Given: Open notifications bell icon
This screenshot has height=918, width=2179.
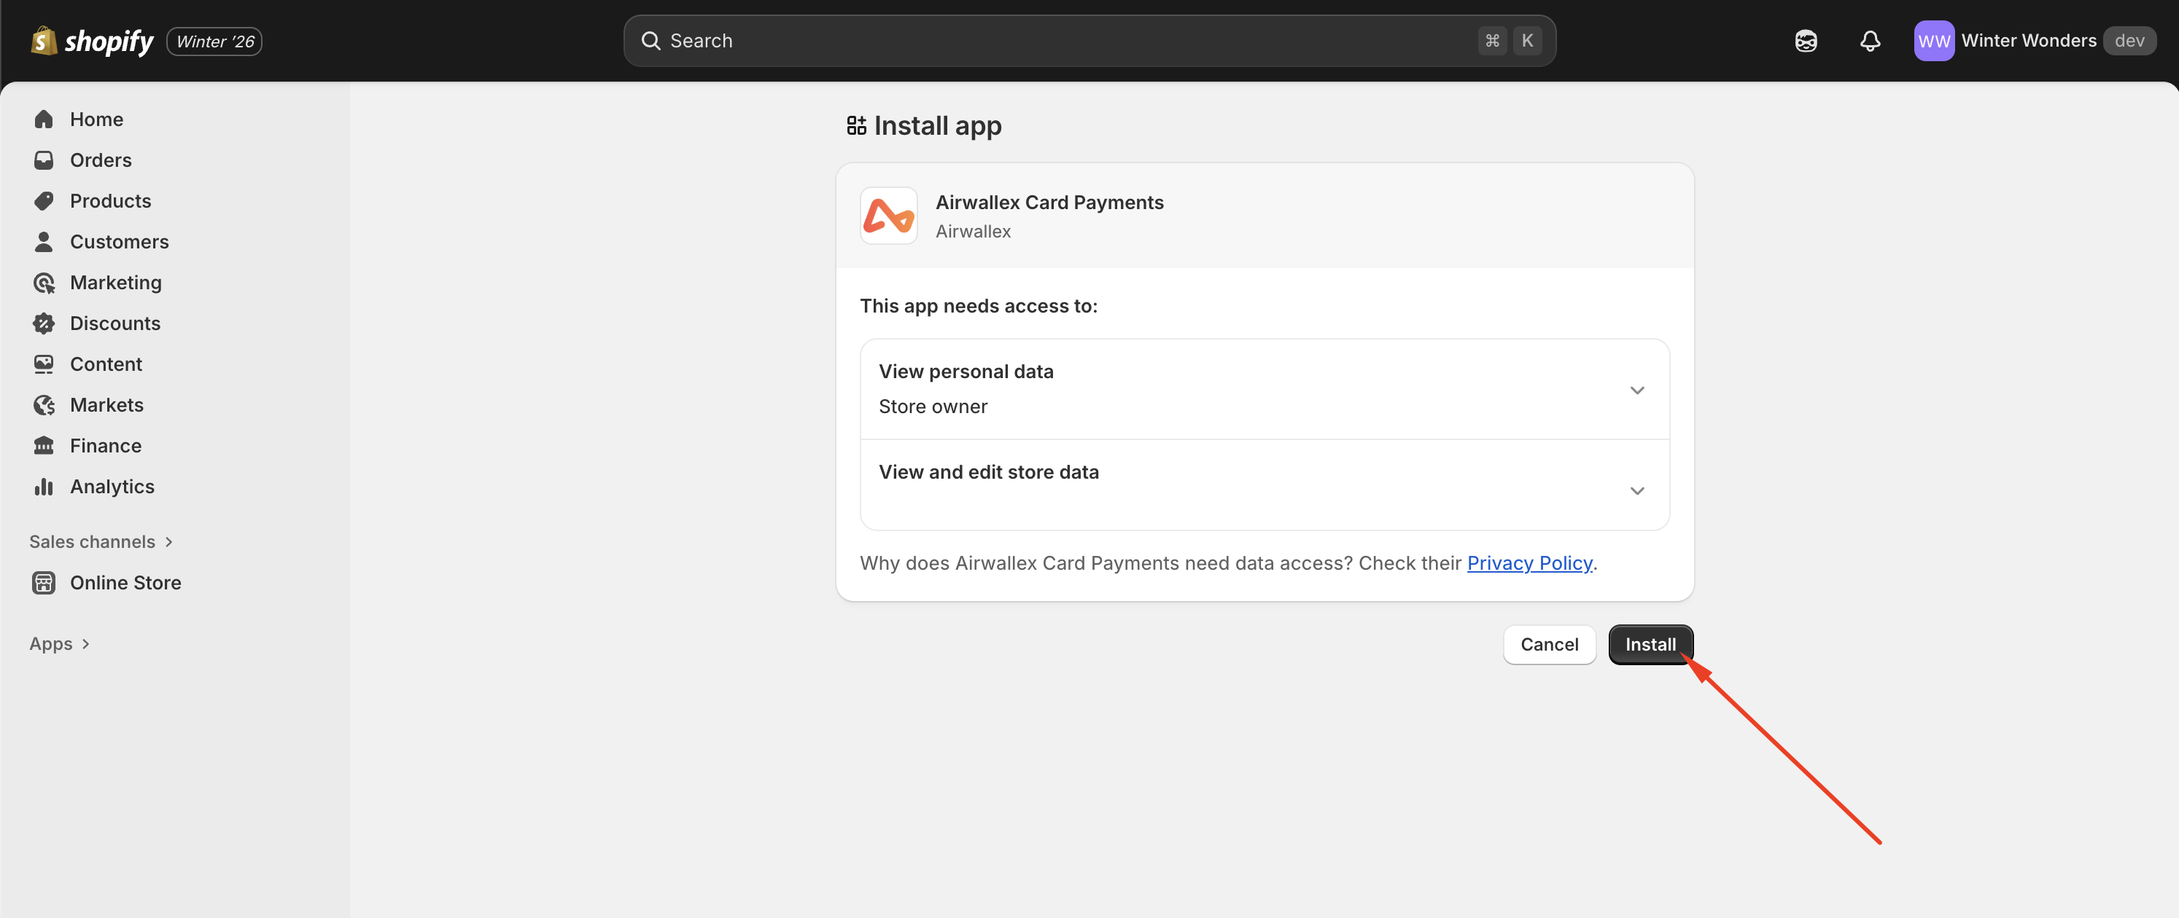Looking at the screenshot, I should pyautogui.click(x=1869, y=41).
